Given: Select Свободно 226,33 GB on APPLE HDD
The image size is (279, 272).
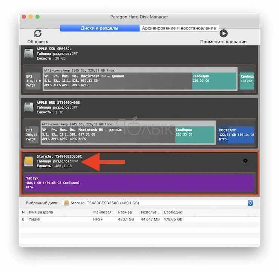Looking at the screenshot, I should click(195, 135).
